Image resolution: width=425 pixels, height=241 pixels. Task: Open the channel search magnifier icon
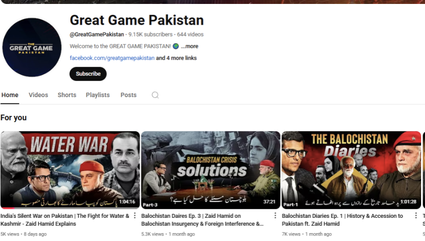155,95
